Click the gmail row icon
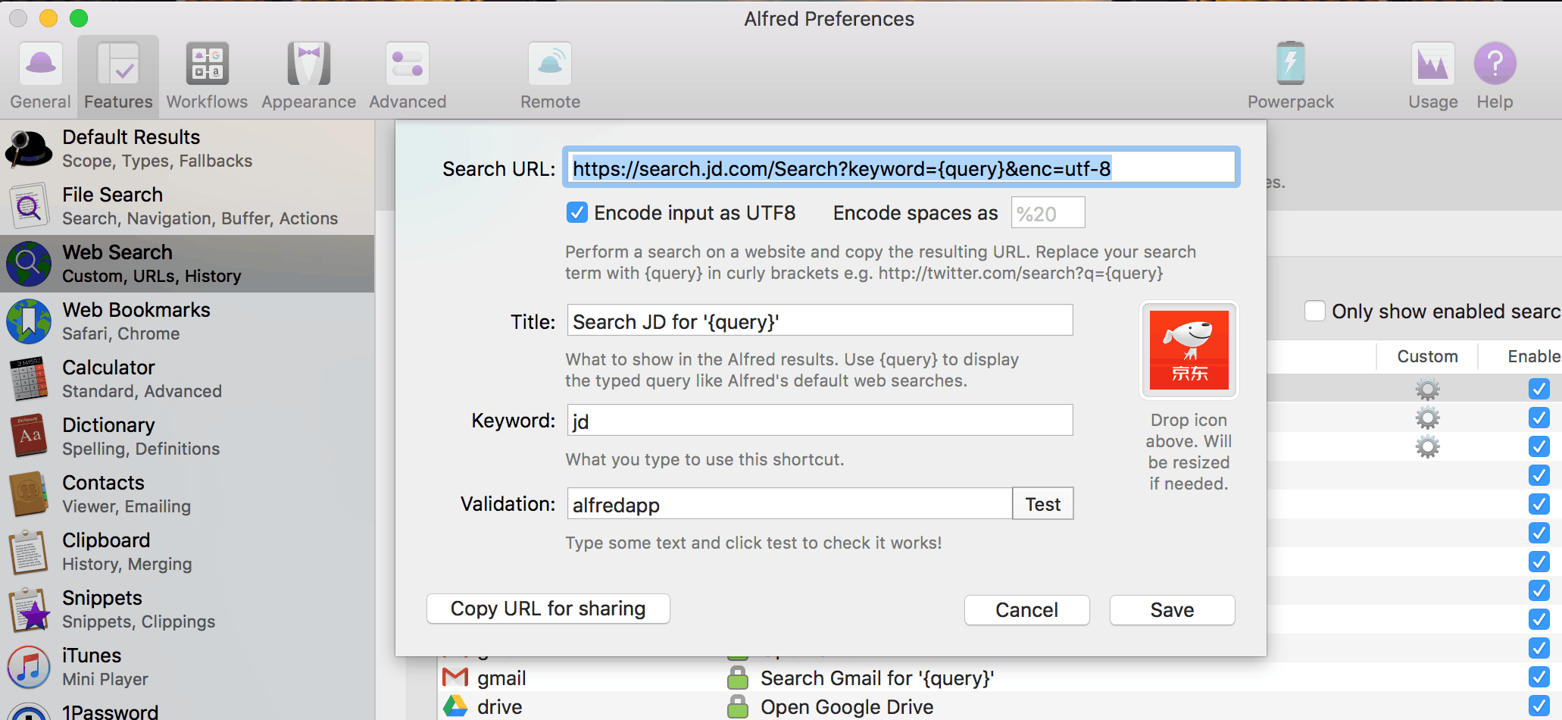The image size is (1562, 720). (x=455, y=677)
